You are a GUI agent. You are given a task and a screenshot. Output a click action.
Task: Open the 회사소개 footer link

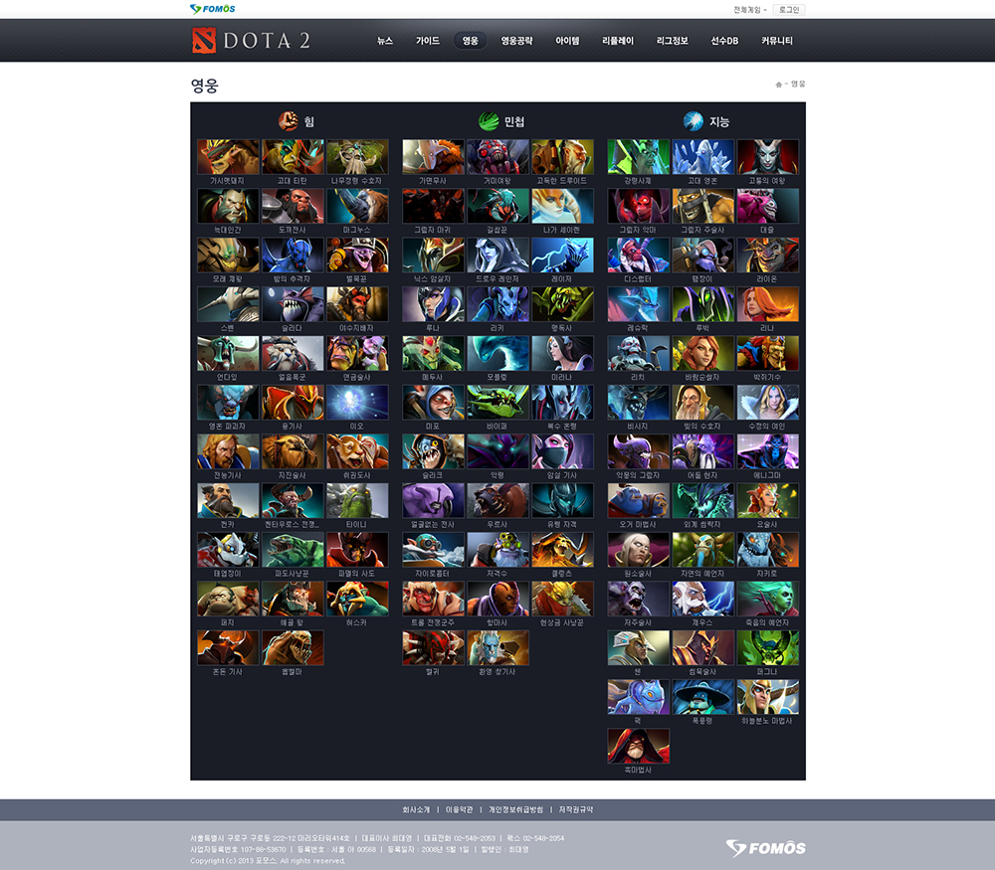416,809
